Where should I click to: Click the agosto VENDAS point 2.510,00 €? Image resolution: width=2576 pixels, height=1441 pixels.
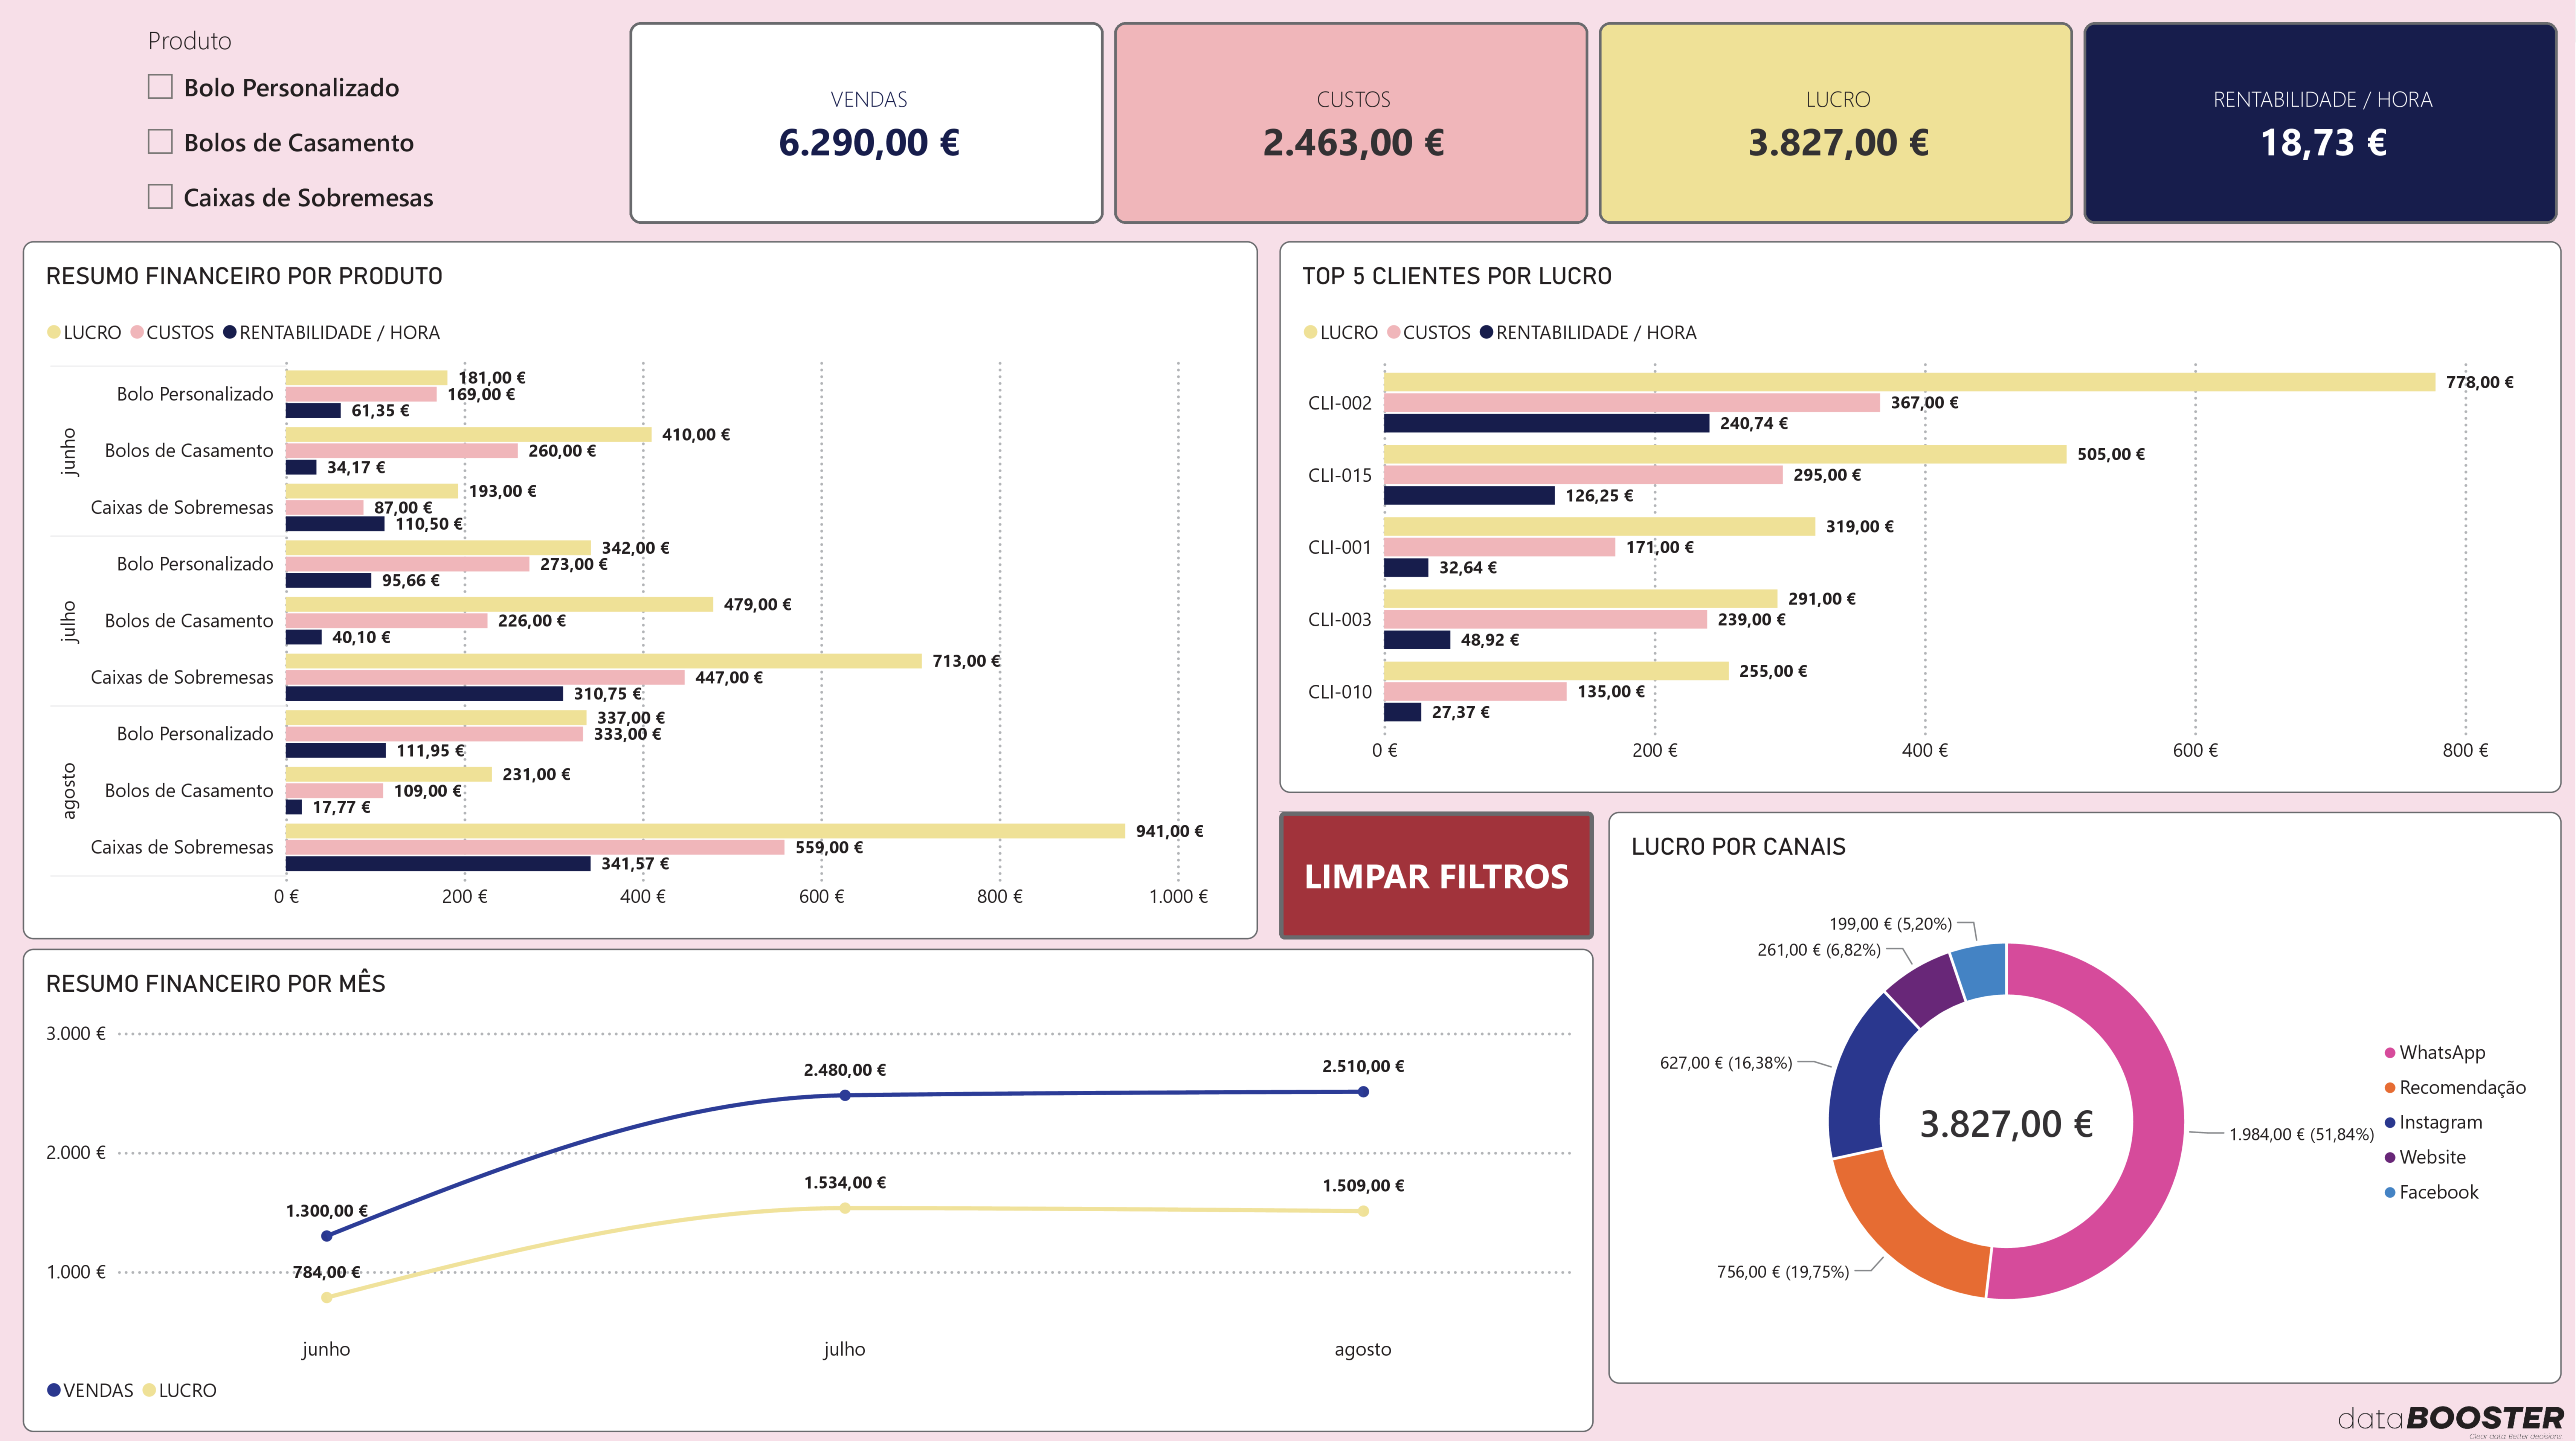[1363, 1092]
